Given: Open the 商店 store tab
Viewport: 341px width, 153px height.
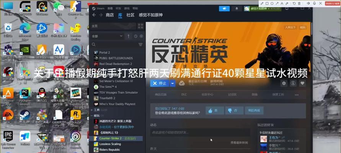Looking at the screenshot, I should [109, 15].
